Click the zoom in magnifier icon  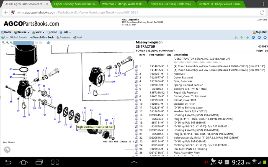click(3, 43)
